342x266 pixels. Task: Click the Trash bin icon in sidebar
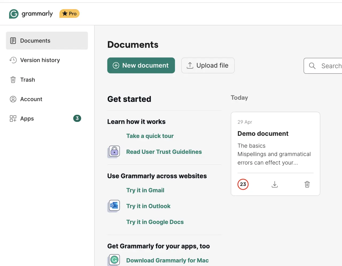[x=13, y=80]
